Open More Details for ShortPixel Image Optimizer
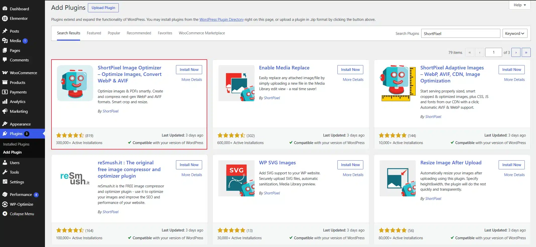 coord(192,80)
